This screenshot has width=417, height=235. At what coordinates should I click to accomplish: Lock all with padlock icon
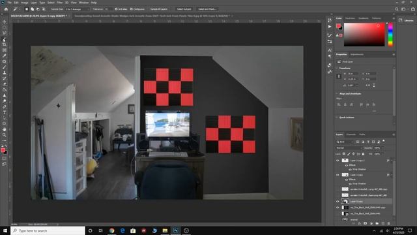click(363, 154)
